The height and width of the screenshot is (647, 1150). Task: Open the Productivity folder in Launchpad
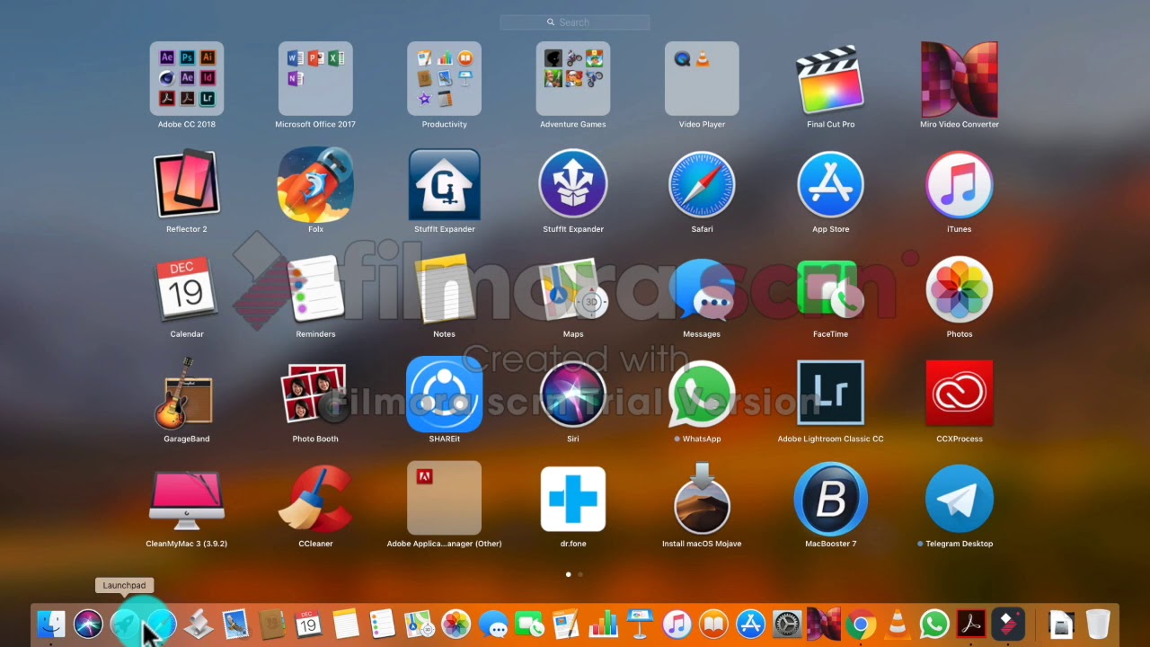(444, 79)
